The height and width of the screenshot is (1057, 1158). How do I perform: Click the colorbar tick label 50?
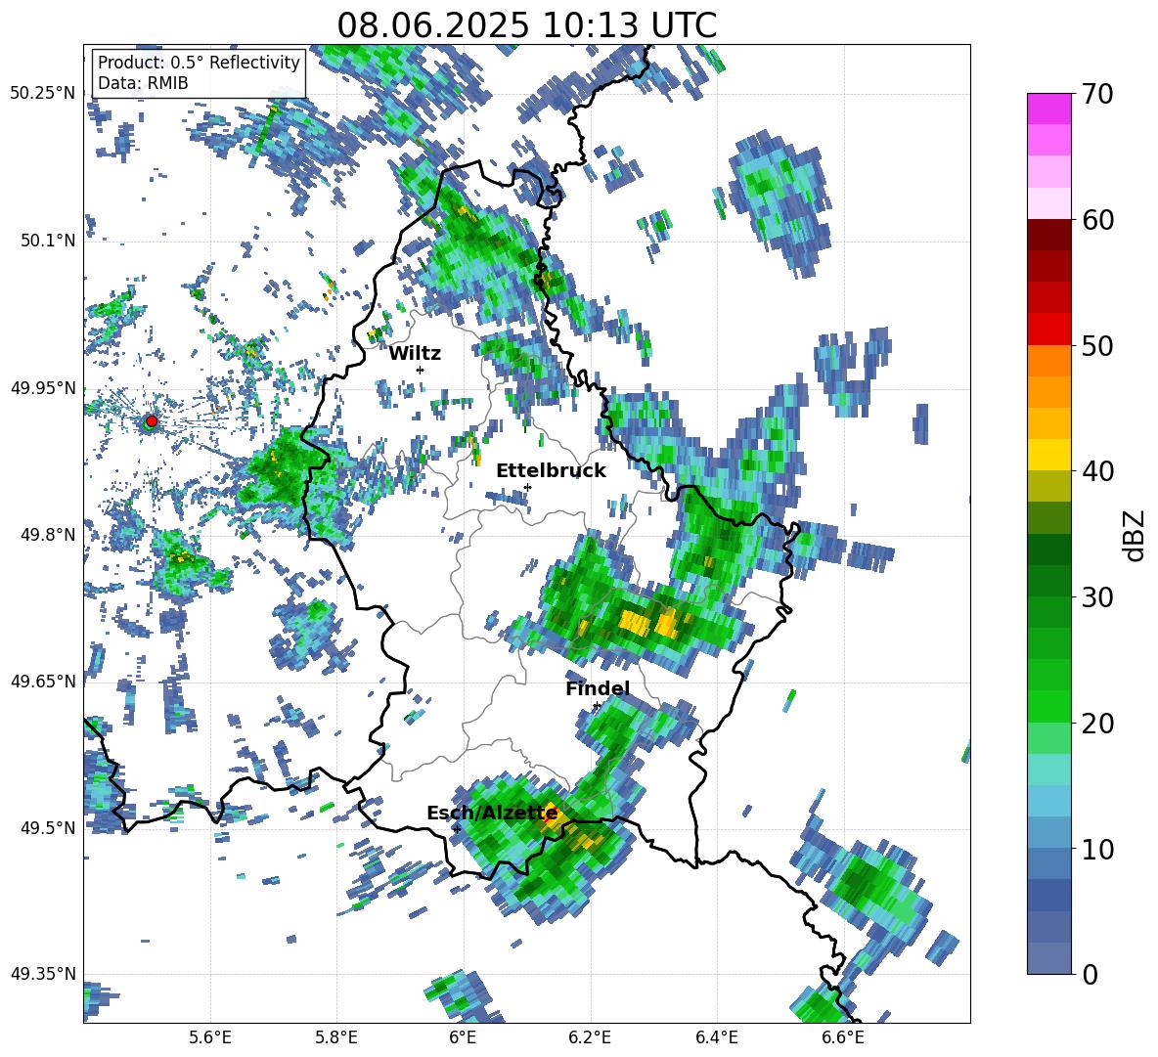click(x=1096, y=345)
